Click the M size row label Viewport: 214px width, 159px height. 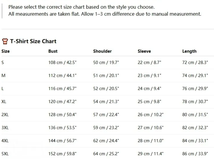pos(3,75)
